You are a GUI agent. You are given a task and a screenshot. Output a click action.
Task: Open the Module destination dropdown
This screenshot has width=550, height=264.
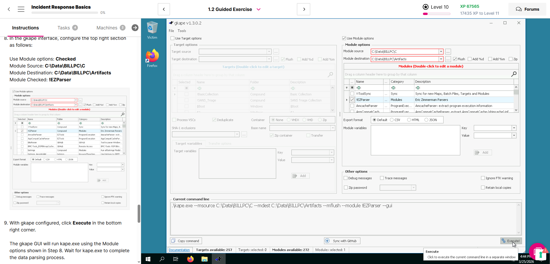tap(441, 59)
